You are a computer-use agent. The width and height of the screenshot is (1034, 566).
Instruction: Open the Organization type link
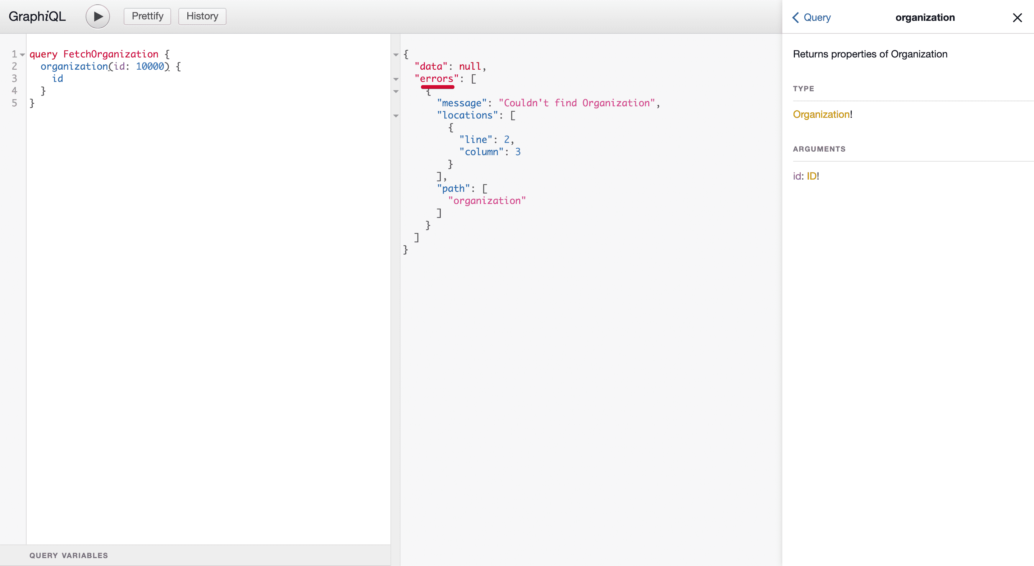[x=821, y=115]
